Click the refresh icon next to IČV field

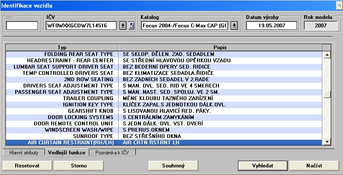[131, 26]
